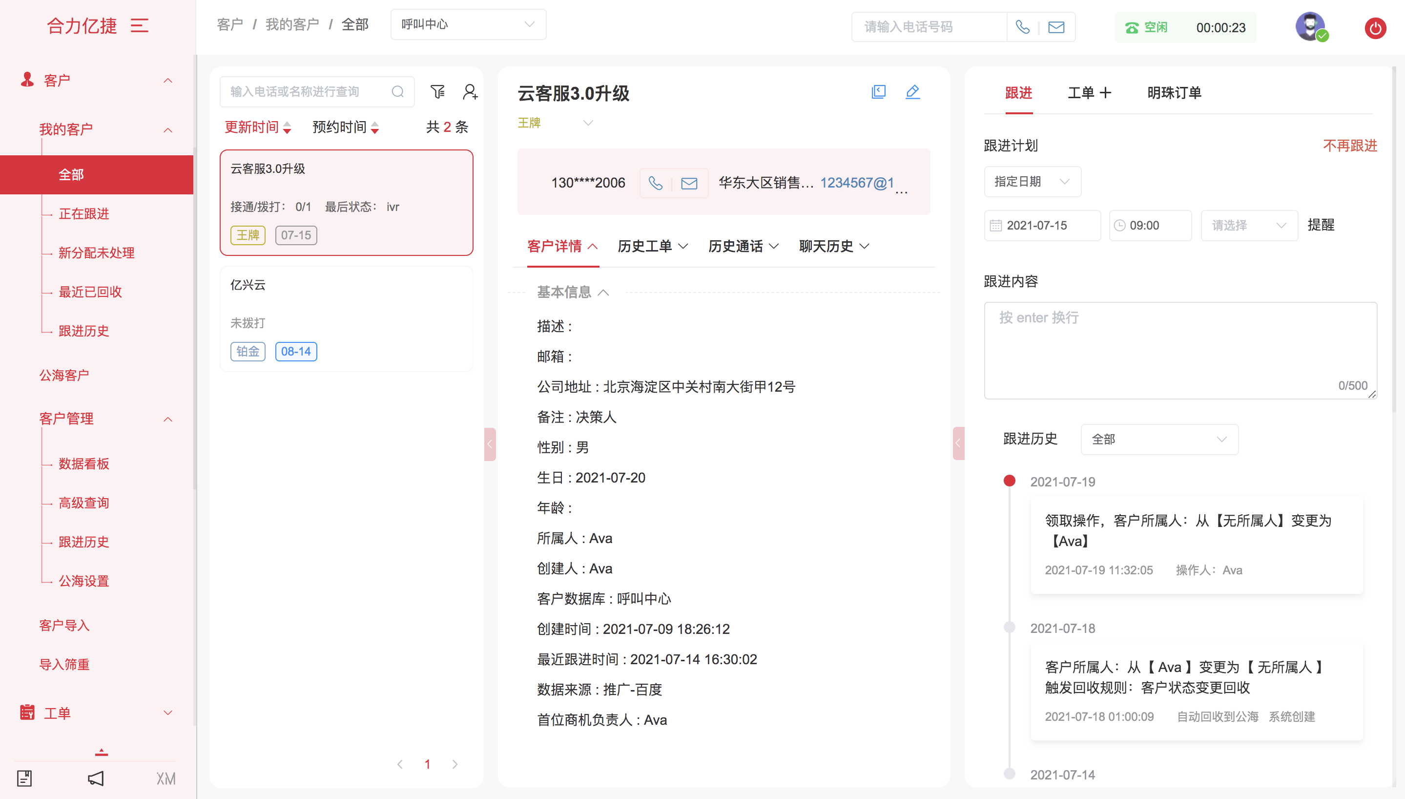The width and height of the screenshot is (1405, 799).
Task: Click the edit pencil icon for 云客服3.0升级
Action: click(912, 92)
